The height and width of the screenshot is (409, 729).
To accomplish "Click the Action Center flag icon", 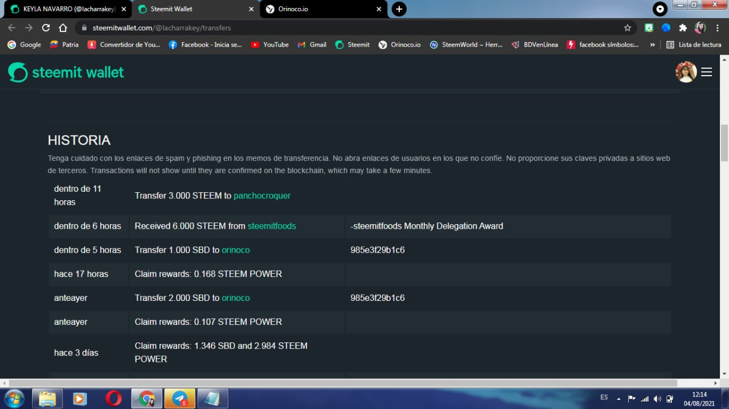I will pyautogui.click(x=632, y=399).
